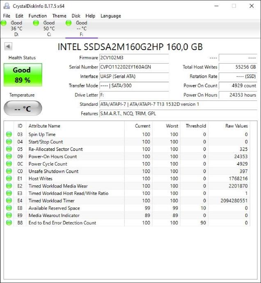This screenshot has height=283, width=261.
Task: Click the status orb for End to End Error Detection
Action: coord(9,223)
